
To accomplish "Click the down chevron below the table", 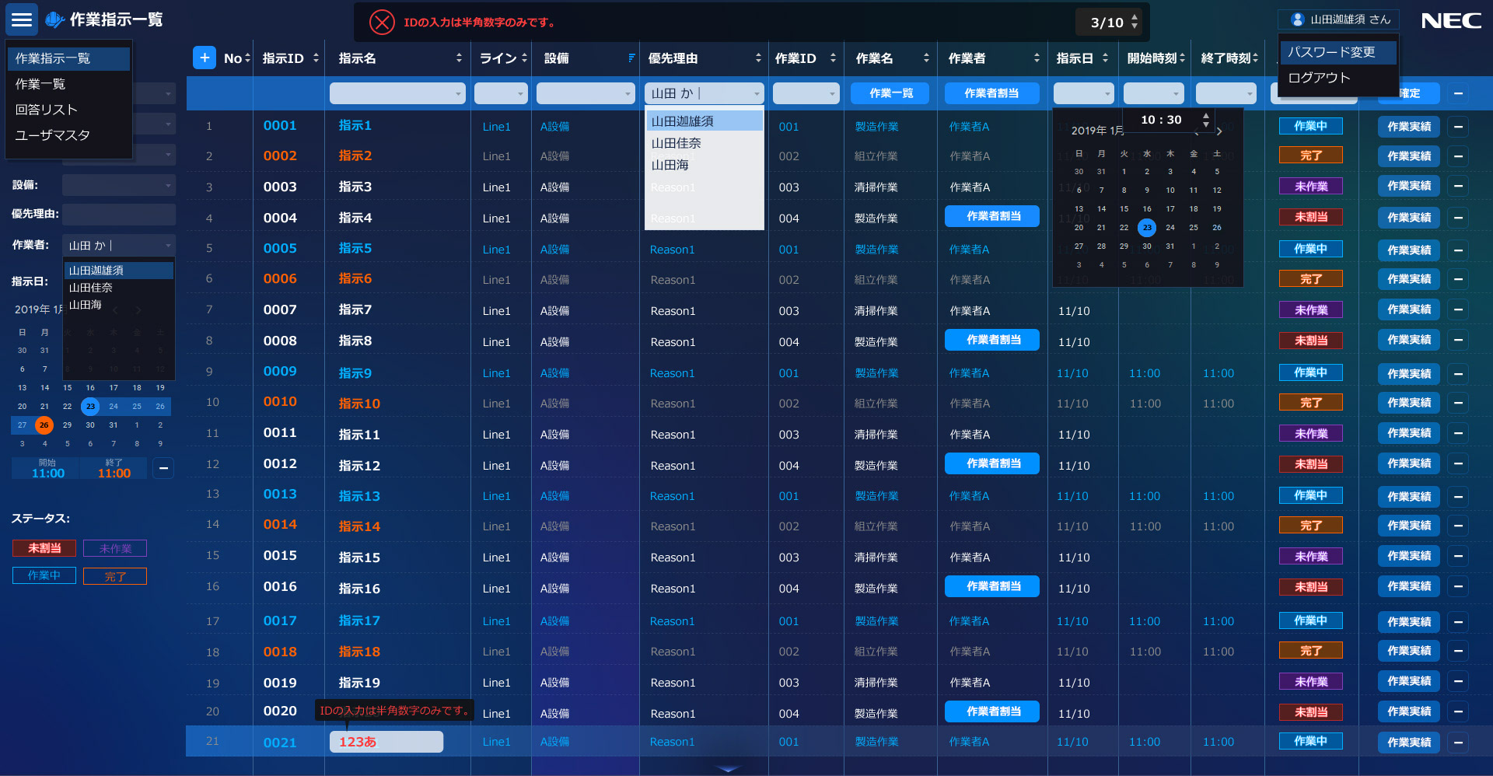I will coord(729,768).
